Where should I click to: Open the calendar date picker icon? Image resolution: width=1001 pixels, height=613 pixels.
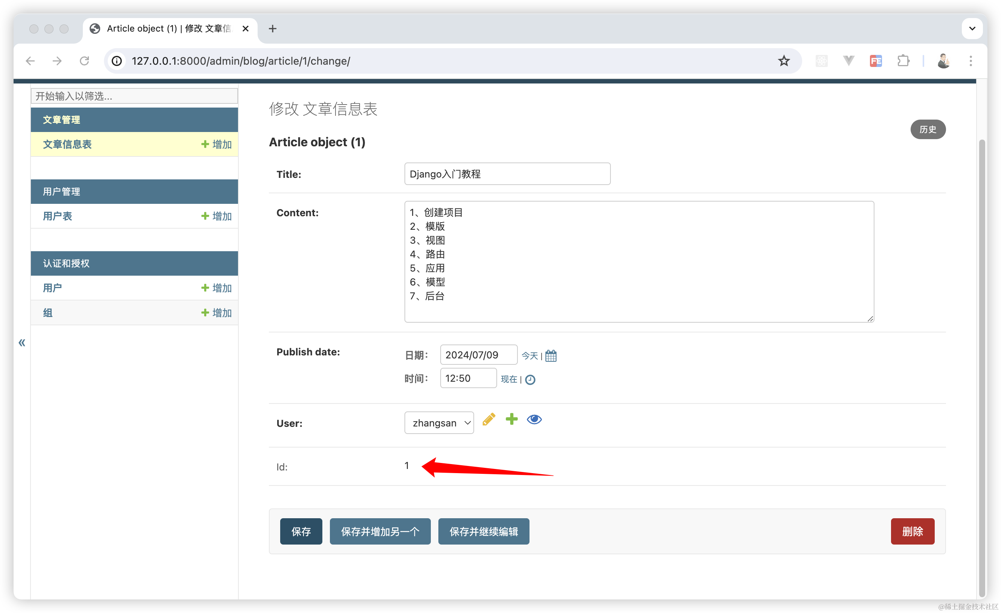point(551,356)
